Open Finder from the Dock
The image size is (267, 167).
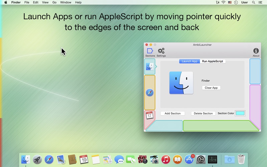[26, 160]
